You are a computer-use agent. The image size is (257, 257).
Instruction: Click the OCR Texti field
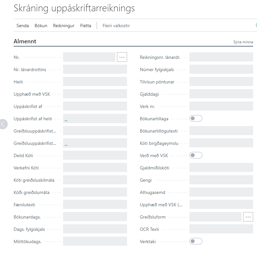pos(221,229)
